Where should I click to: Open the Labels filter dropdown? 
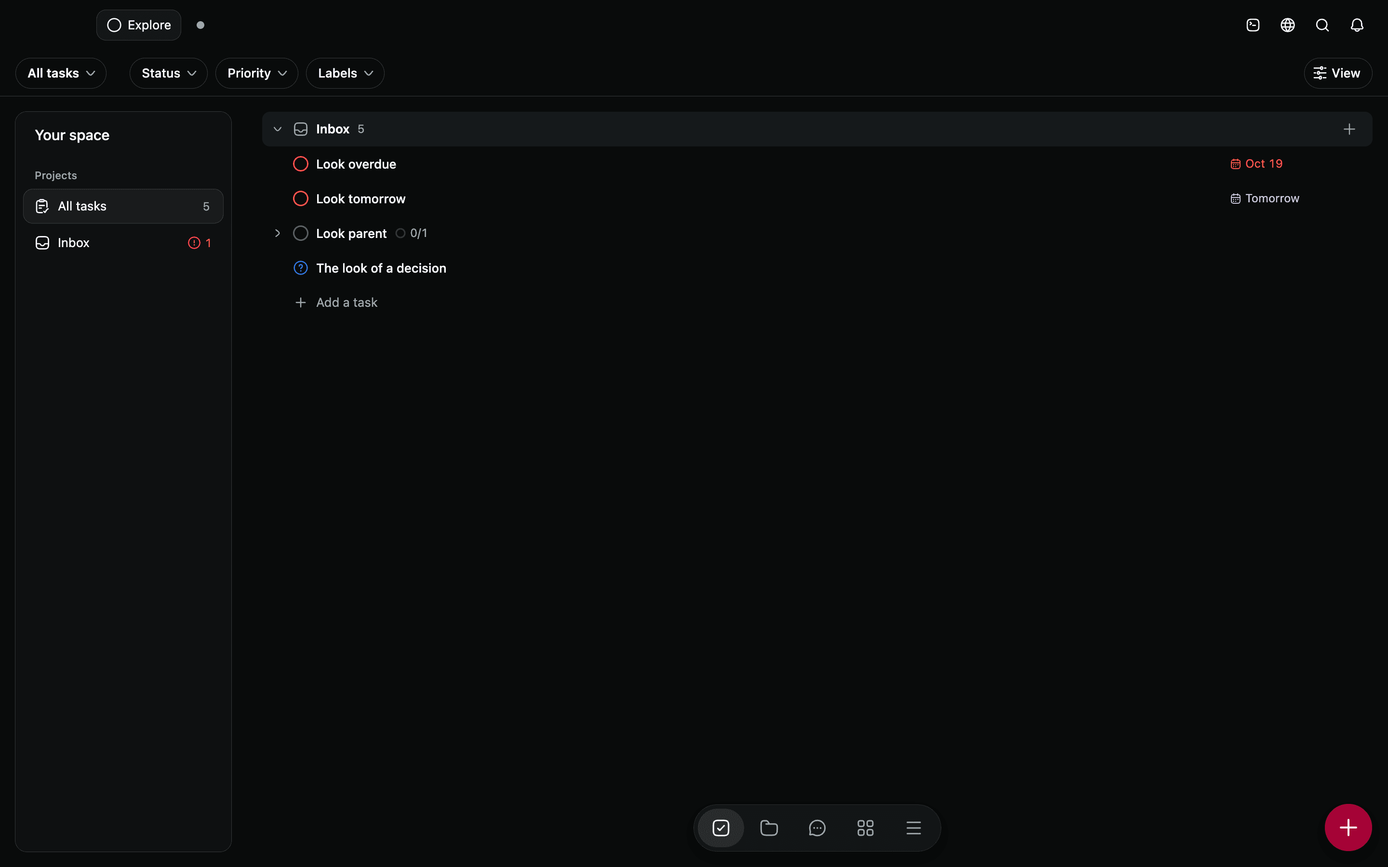point(345,73)
